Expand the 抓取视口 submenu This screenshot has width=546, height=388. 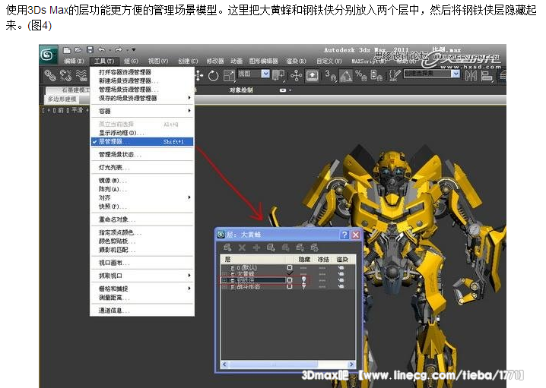(142, 276)
